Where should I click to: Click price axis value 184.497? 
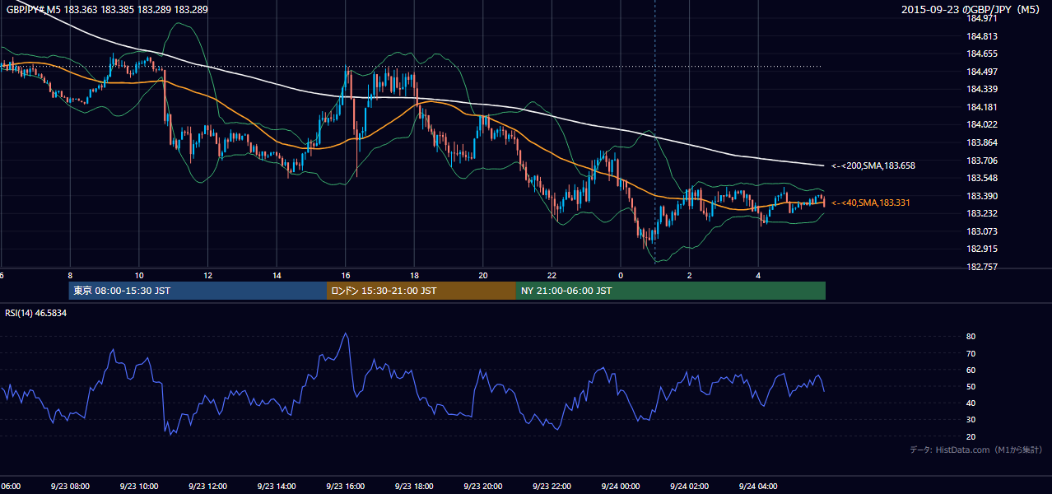tap(983, 72)
